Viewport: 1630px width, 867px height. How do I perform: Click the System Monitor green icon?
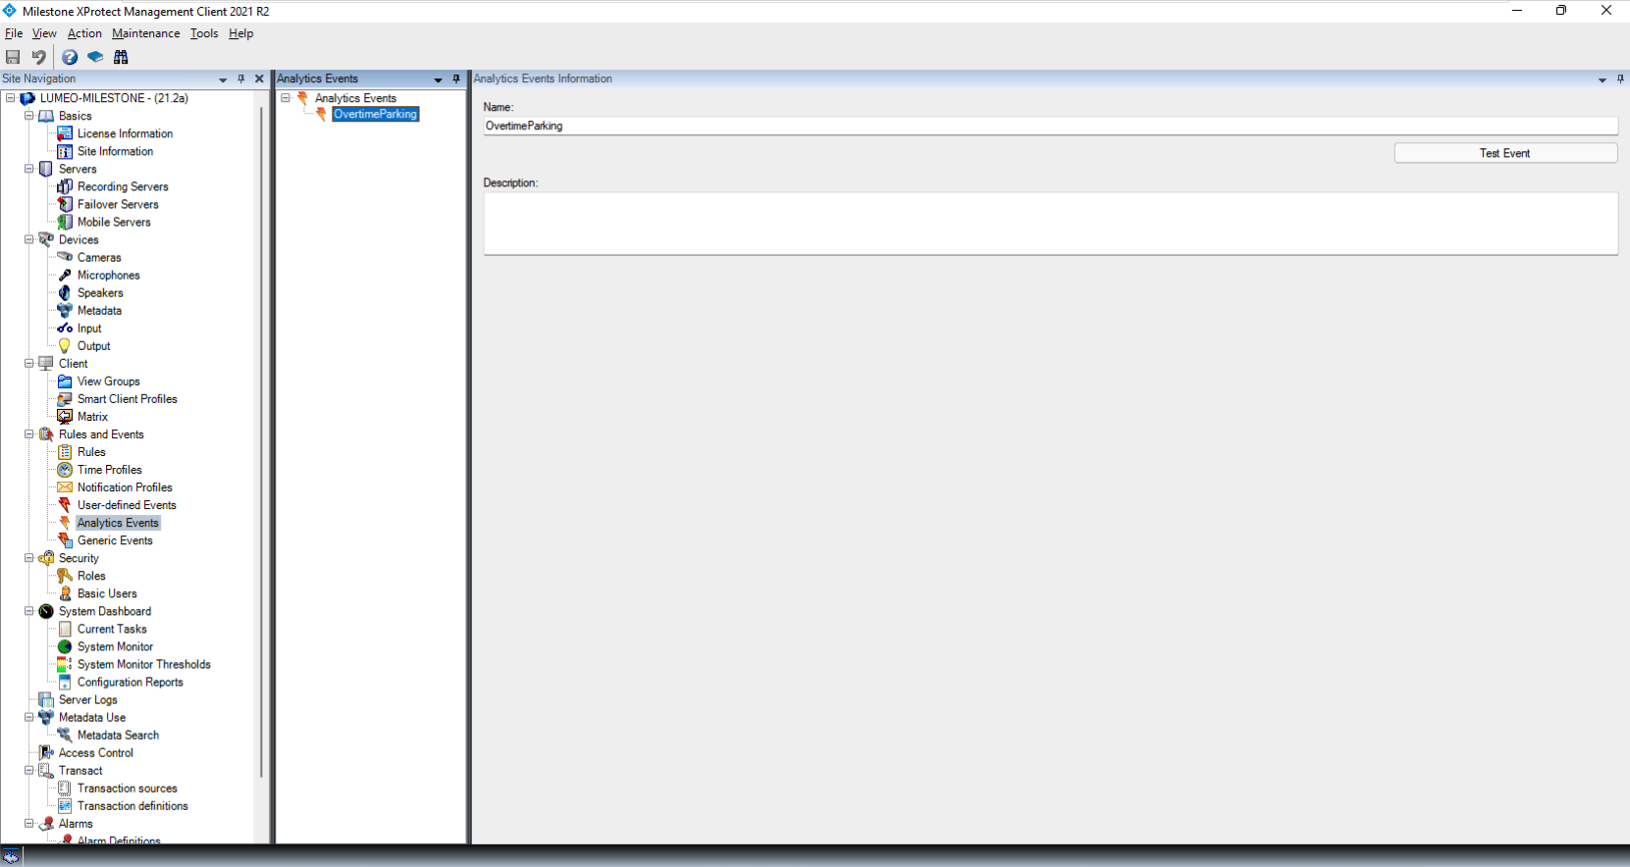coord(65,646)
